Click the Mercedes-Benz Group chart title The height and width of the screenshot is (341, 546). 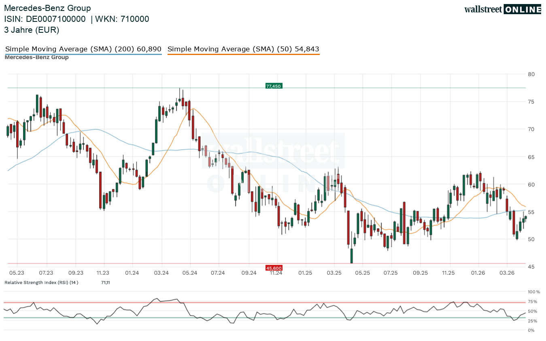pos(48,8)
